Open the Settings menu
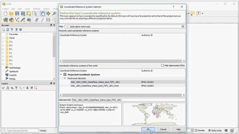 [37, 9]
